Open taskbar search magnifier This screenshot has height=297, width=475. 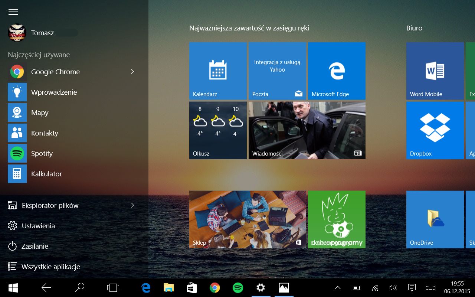tap(79, 288)
